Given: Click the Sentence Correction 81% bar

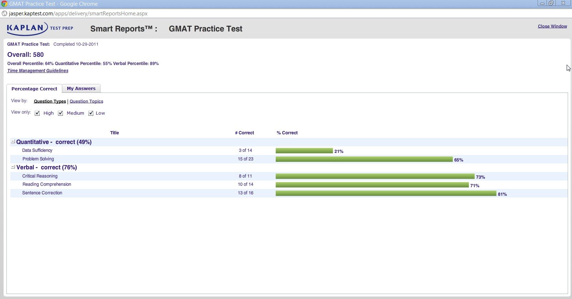Looking at the screenshot, I should click(x=386, y=193).
